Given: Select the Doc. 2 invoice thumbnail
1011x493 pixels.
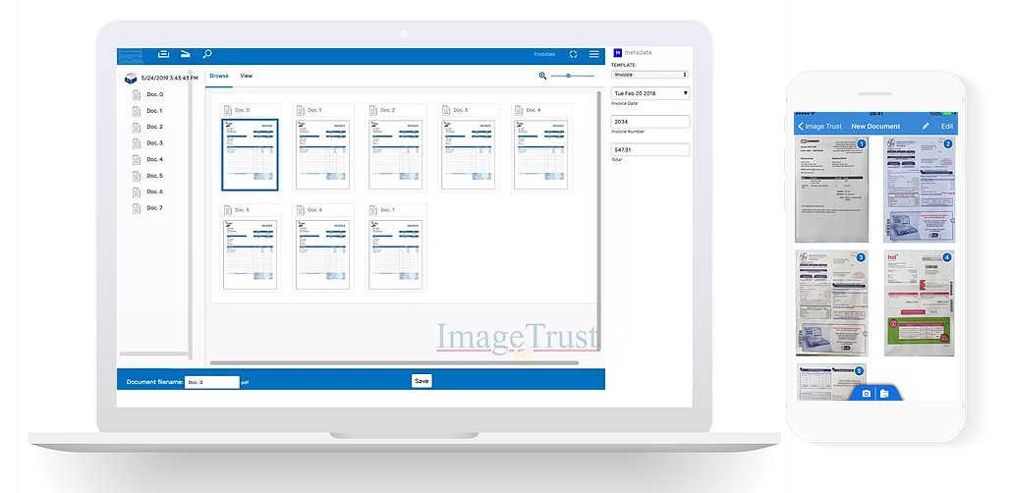Looking at the screenshot, I should click(x=396, y=154).
